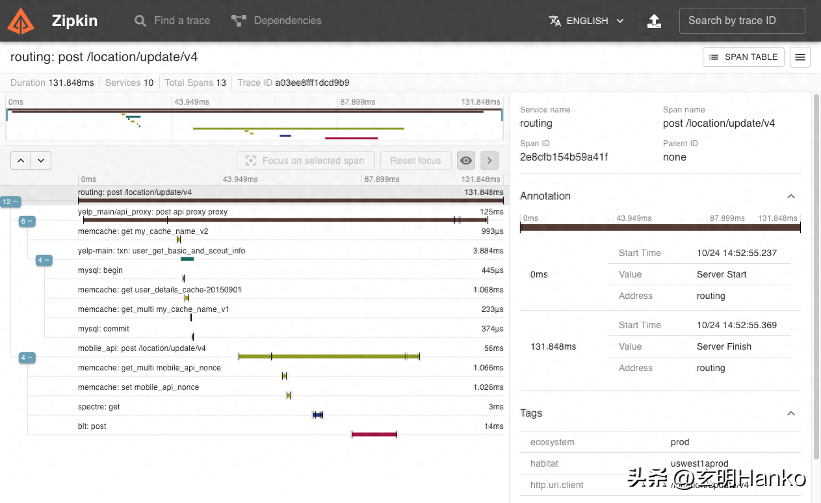This screenshot has width=821, height=503.
Task: Click the Zipkin logo icon
Action: tap(21, 21)
